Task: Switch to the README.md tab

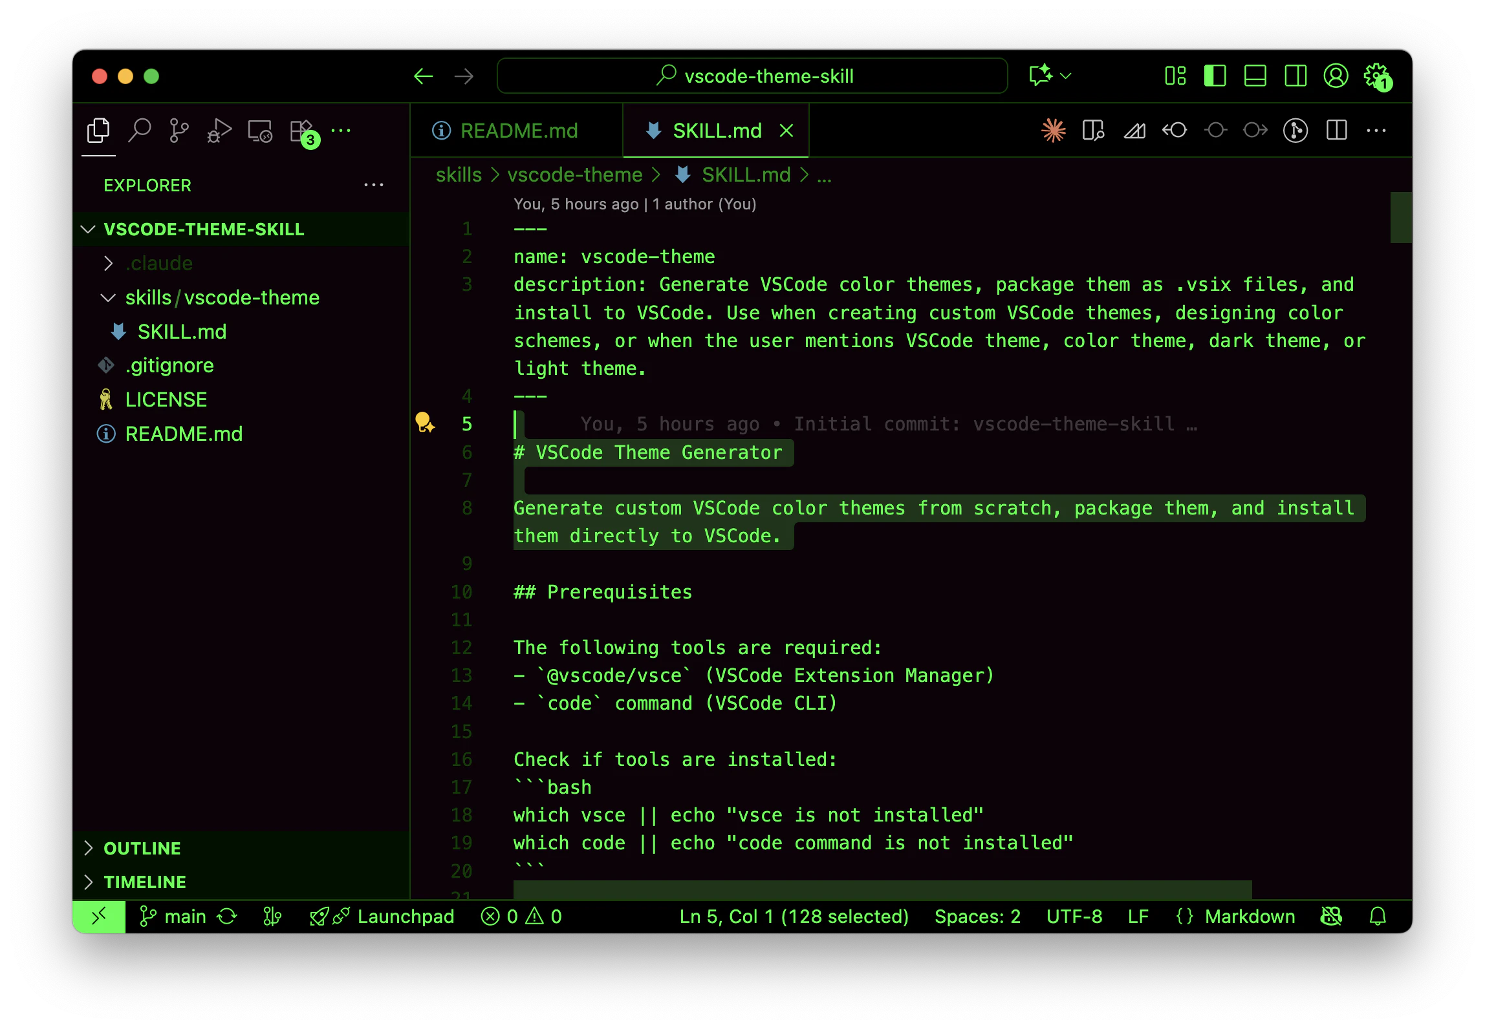Action: [516, 131]
